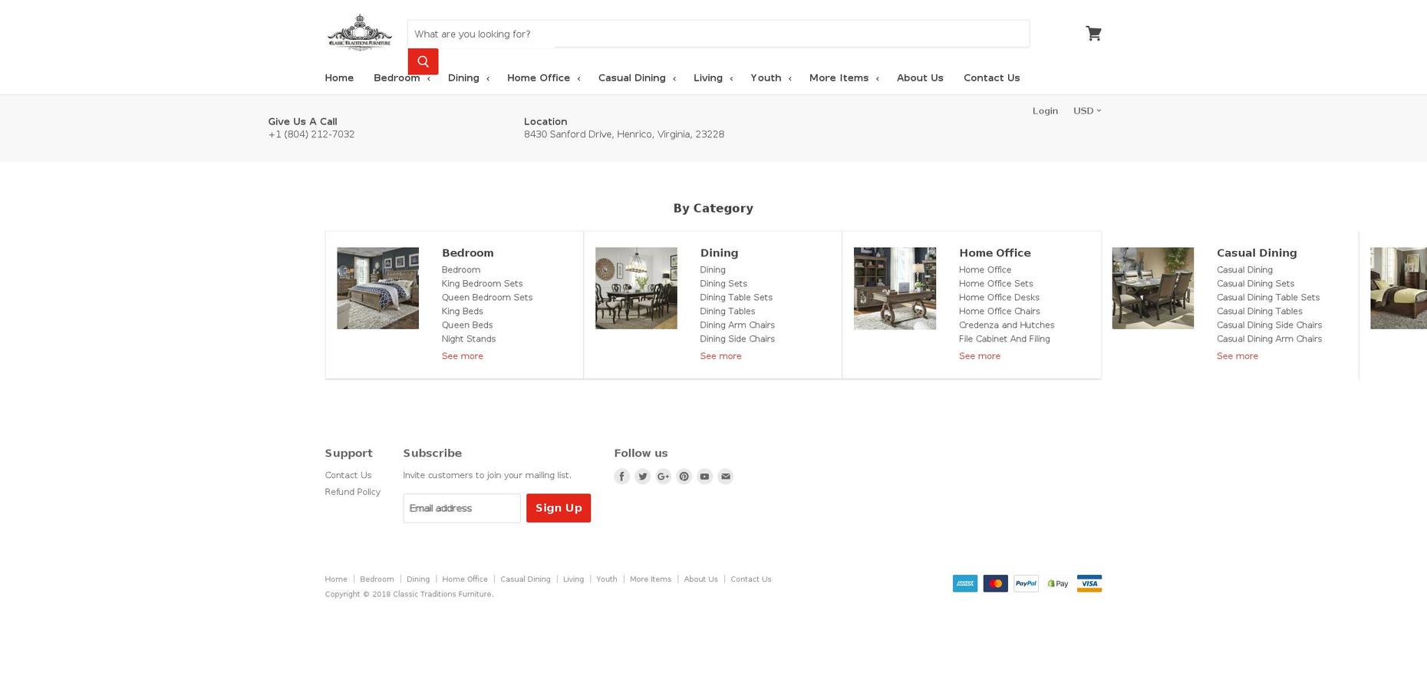Click the Mastercard payment icon
This screenshot has width=1427, height=683.
point(996,583)
